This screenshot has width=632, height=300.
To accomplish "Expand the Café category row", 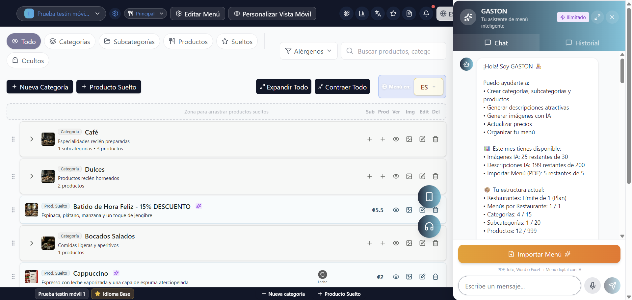I will (32, 139).
